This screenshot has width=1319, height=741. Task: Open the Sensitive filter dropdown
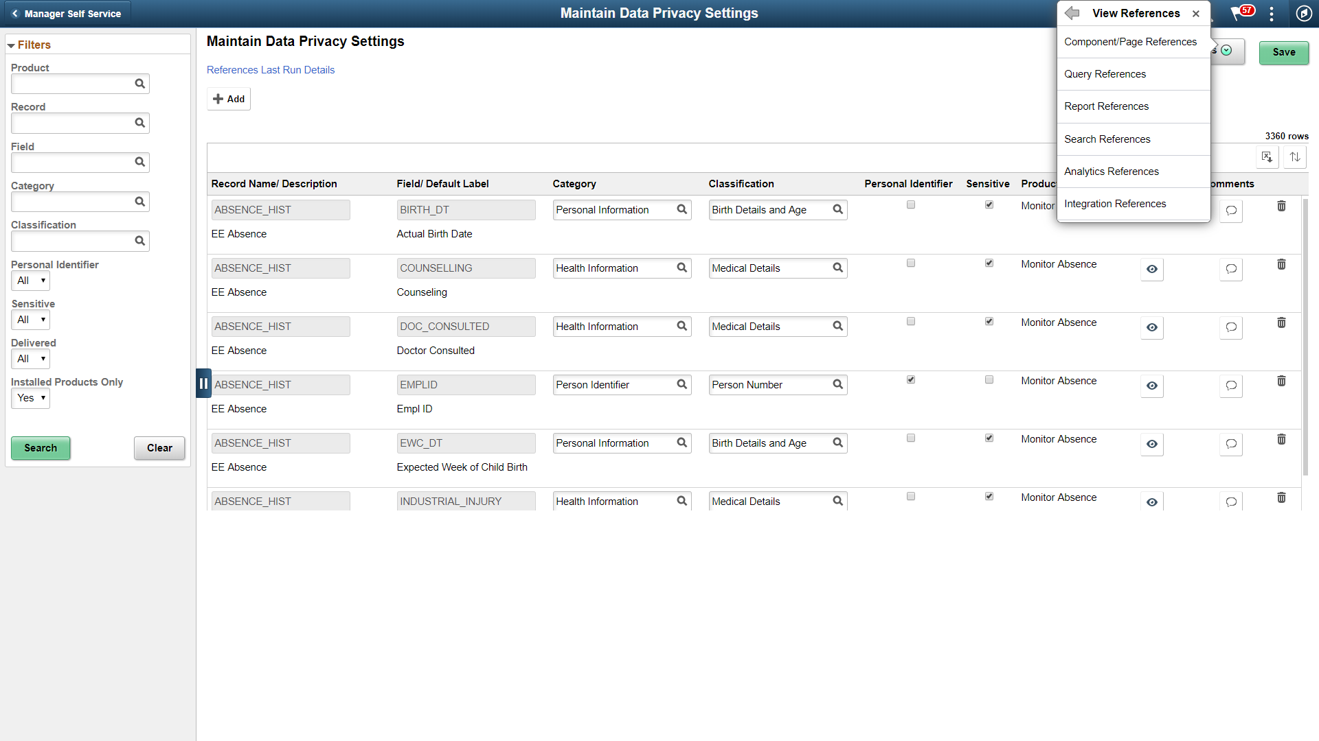[x=30, y=320]
